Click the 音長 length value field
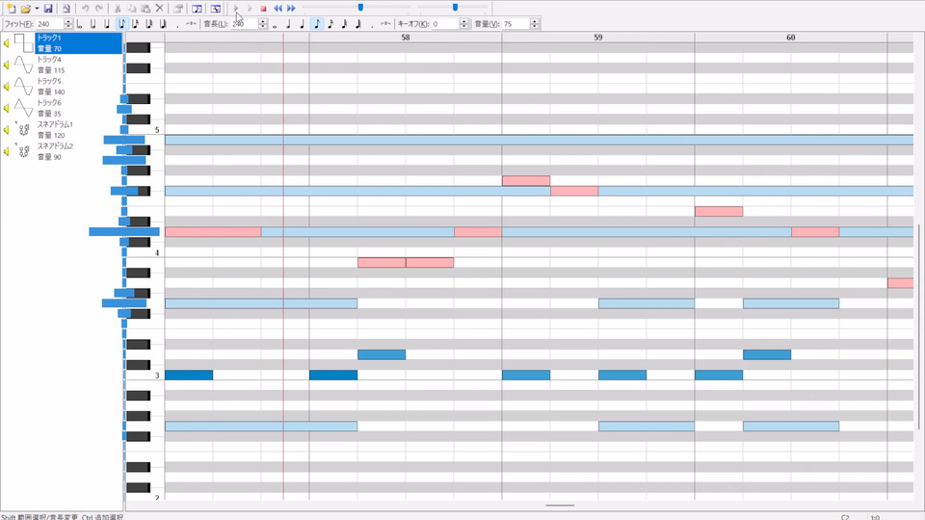925x520 pixels. pos(244,23)
